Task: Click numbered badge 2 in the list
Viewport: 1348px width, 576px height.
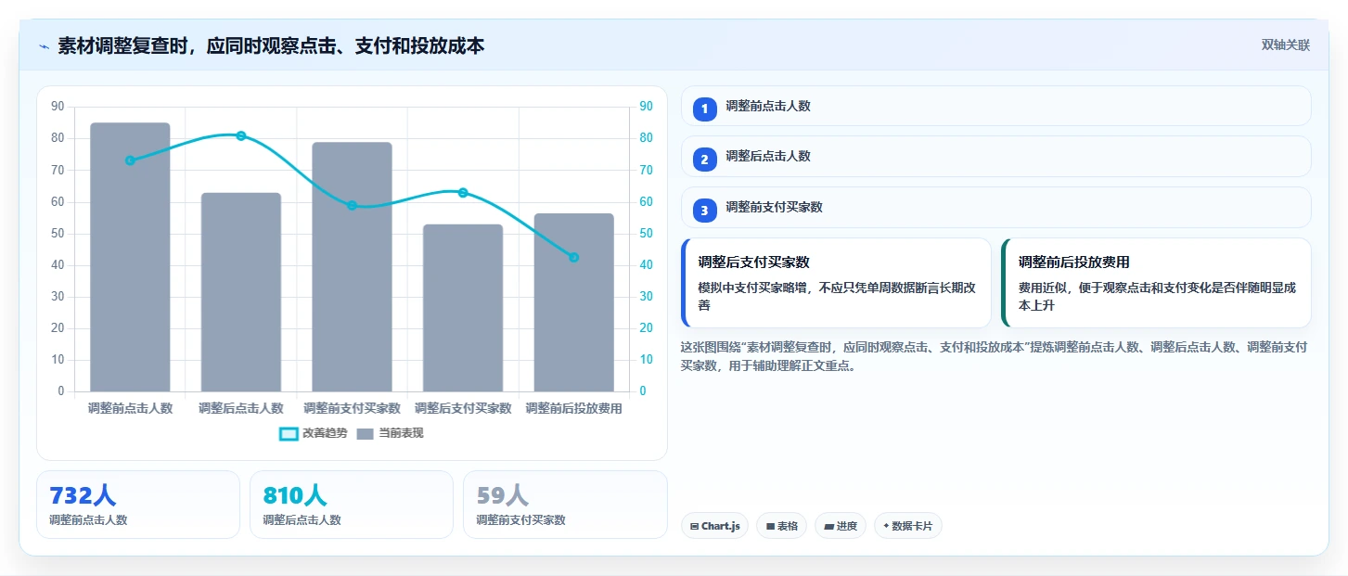Action: 704,160
